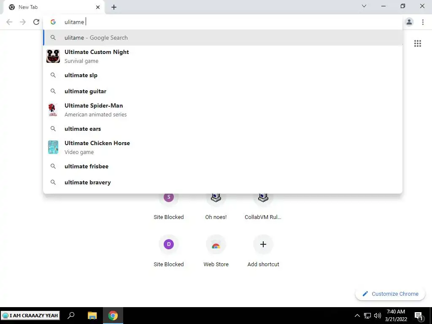Viewport: 432px width, 324px height.
Task: Select the ultimate slp suggestion
Action: click(x=223, y=75)
